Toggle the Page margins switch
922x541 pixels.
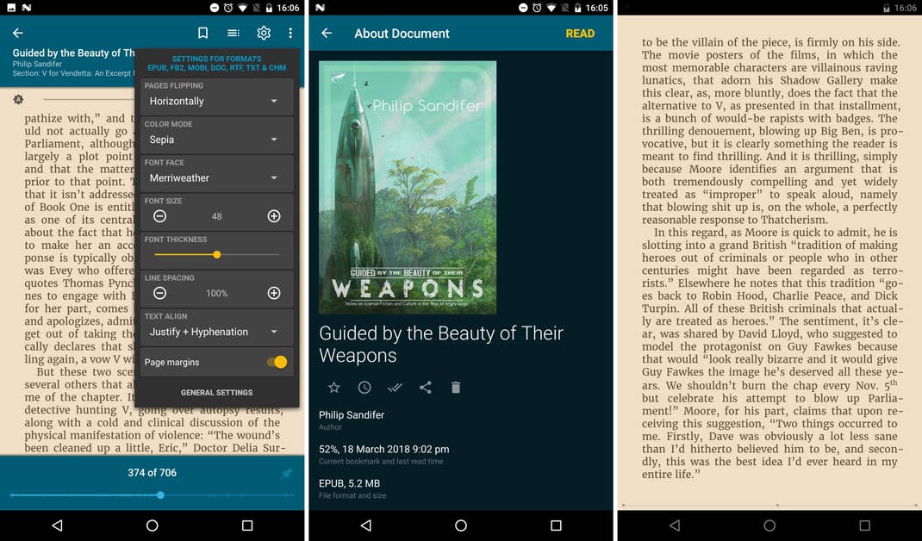(x=277, y=363)
